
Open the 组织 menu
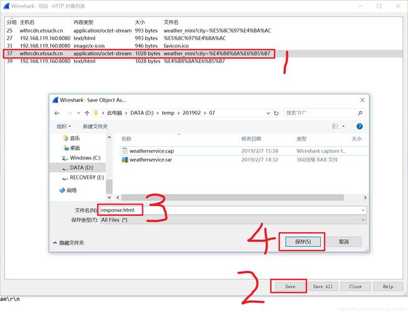pos(64,126)
